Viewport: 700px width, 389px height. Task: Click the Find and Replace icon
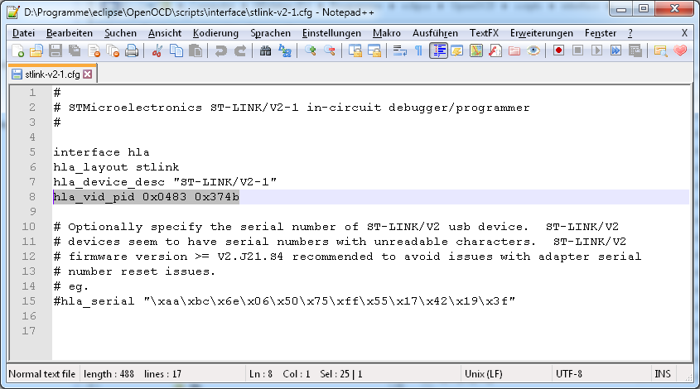coord(285,51)
